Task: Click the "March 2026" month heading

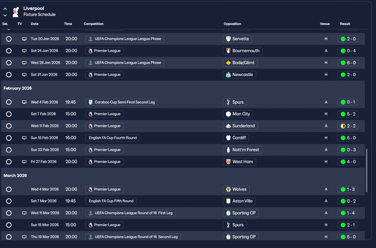Action: pyautogui.click(x=15, y=176)
